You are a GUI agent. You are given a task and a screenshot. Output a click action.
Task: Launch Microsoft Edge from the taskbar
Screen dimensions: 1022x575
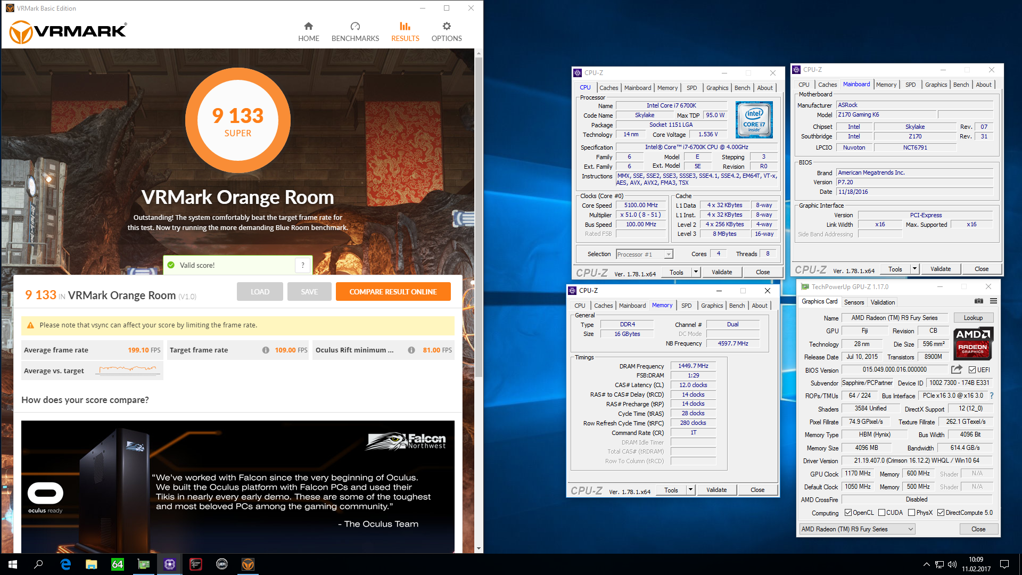coord(65,564)
